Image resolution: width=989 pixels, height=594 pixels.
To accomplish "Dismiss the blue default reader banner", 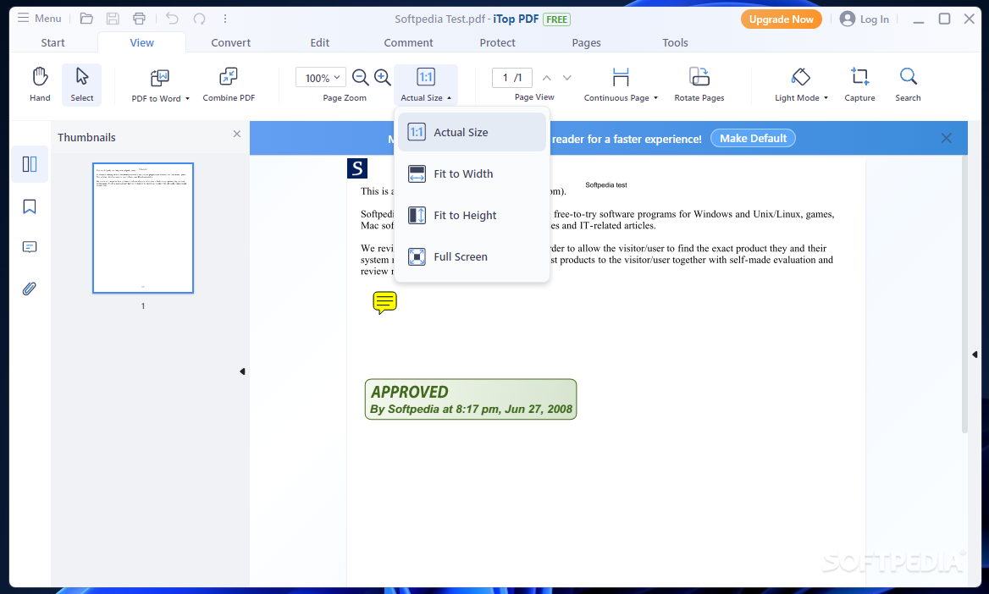I will tap(946, 138).
